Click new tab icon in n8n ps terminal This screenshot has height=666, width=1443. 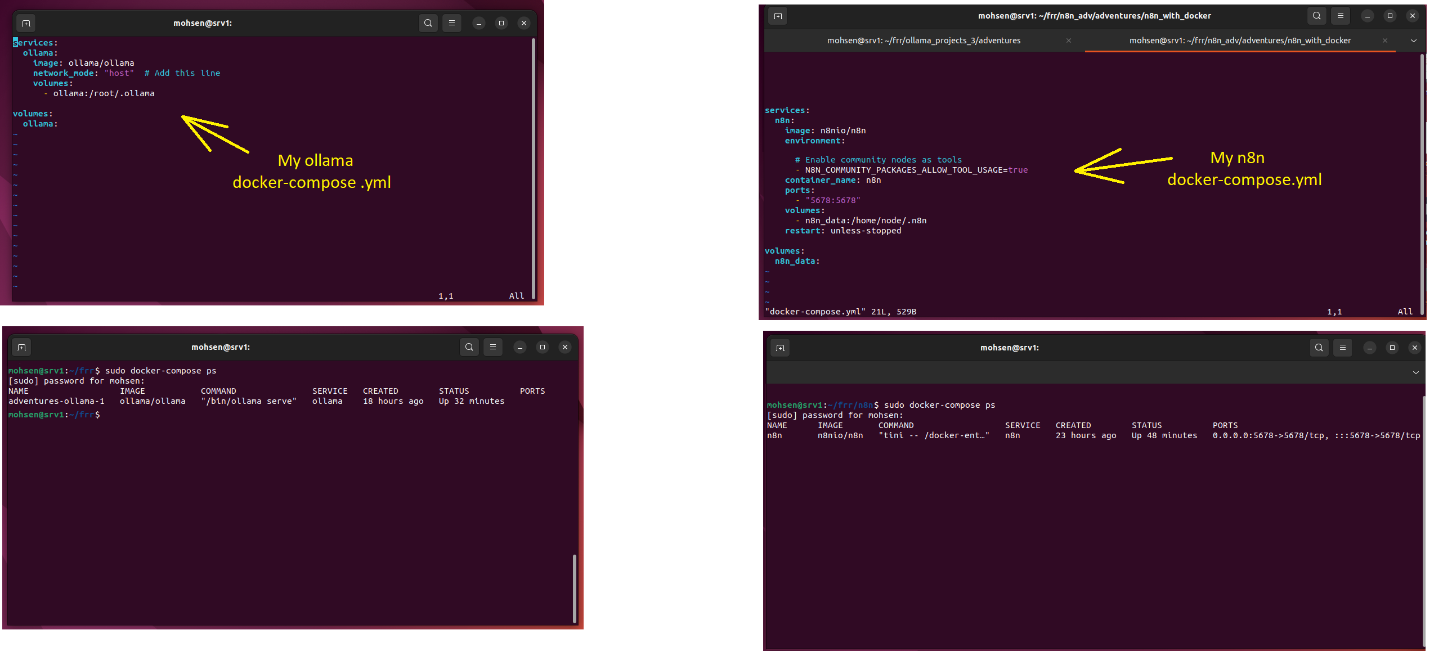(780, 348)
